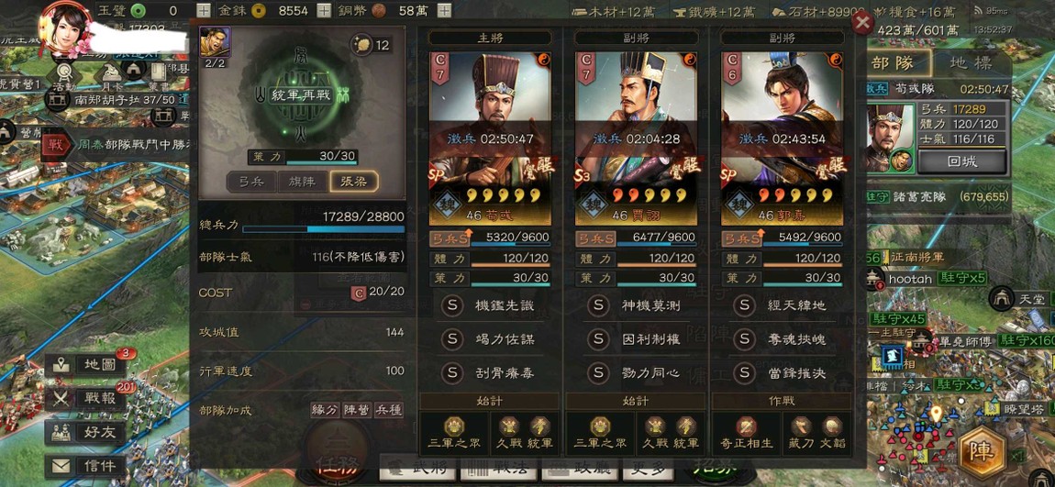Click the 回城 return to city button

point(961,162)
